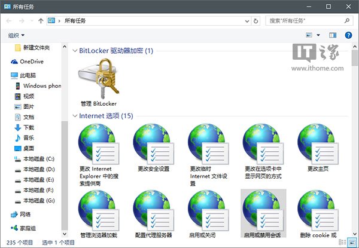This screenshot has width=359, height=248.
Task: Select 此电脑 in navigation pane
Action: [x=23, y=75]
